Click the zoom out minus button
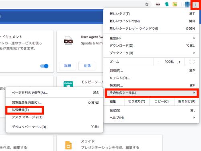 coord(158,62)
